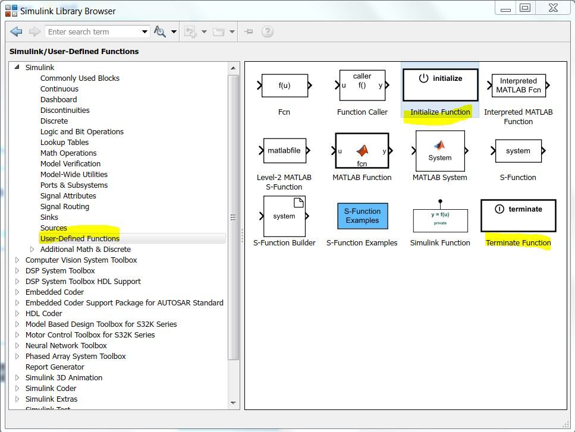The height and width of the screenshot is (432, 575).
Task: Select the Initialize Function block
Action: pyautogui.click(x=440, y=85)
